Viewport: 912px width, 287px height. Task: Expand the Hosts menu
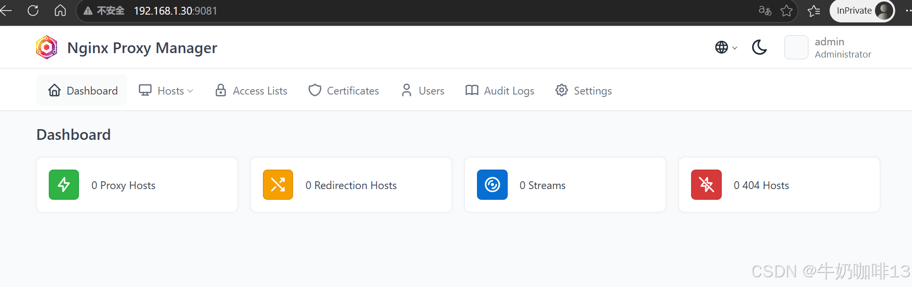(x=166, y=91)
